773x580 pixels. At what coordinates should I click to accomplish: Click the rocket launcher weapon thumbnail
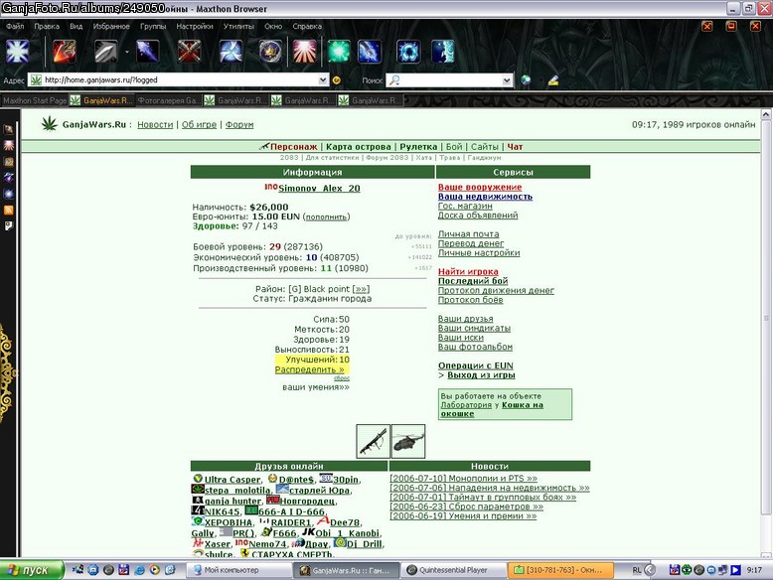[x=374, y=441]
